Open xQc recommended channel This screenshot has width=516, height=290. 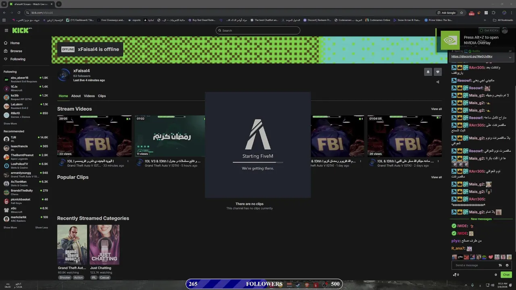tap(26, 210)
